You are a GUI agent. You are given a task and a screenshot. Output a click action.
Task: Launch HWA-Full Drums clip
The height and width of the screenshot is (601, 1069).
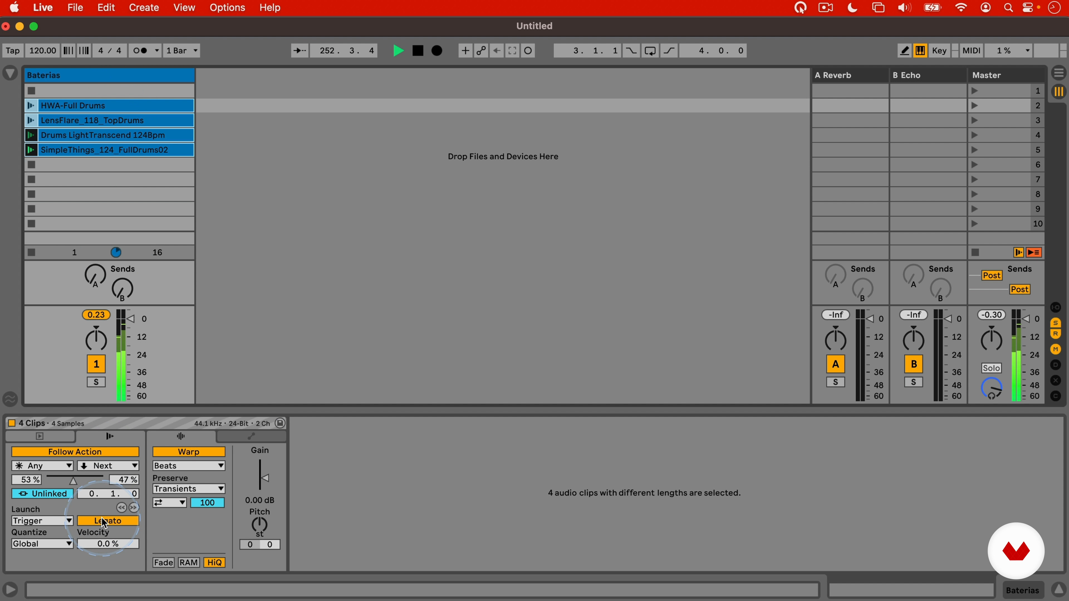coord(31,106)
